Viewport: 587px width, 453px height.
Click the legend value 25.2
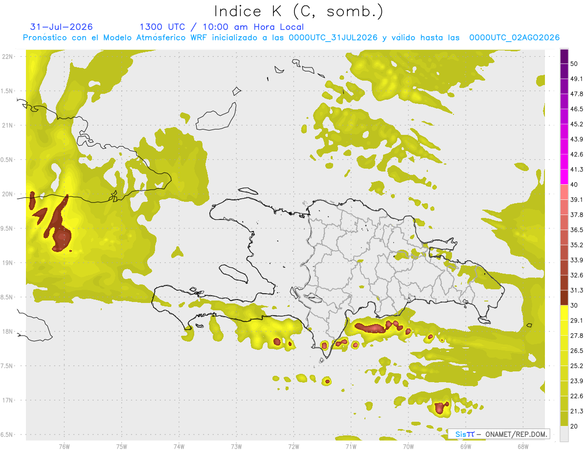point(577,366)
